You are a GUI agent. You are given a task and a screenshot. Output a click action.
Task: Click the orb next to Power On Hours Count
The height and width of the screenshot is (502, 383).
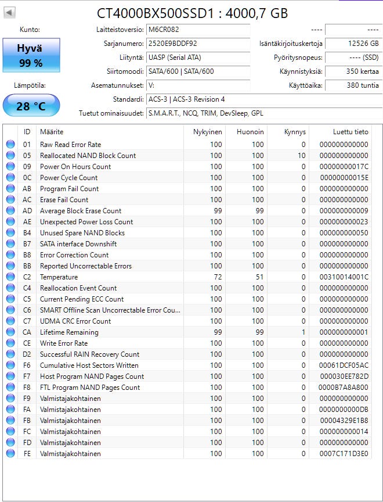coord(10,167)
